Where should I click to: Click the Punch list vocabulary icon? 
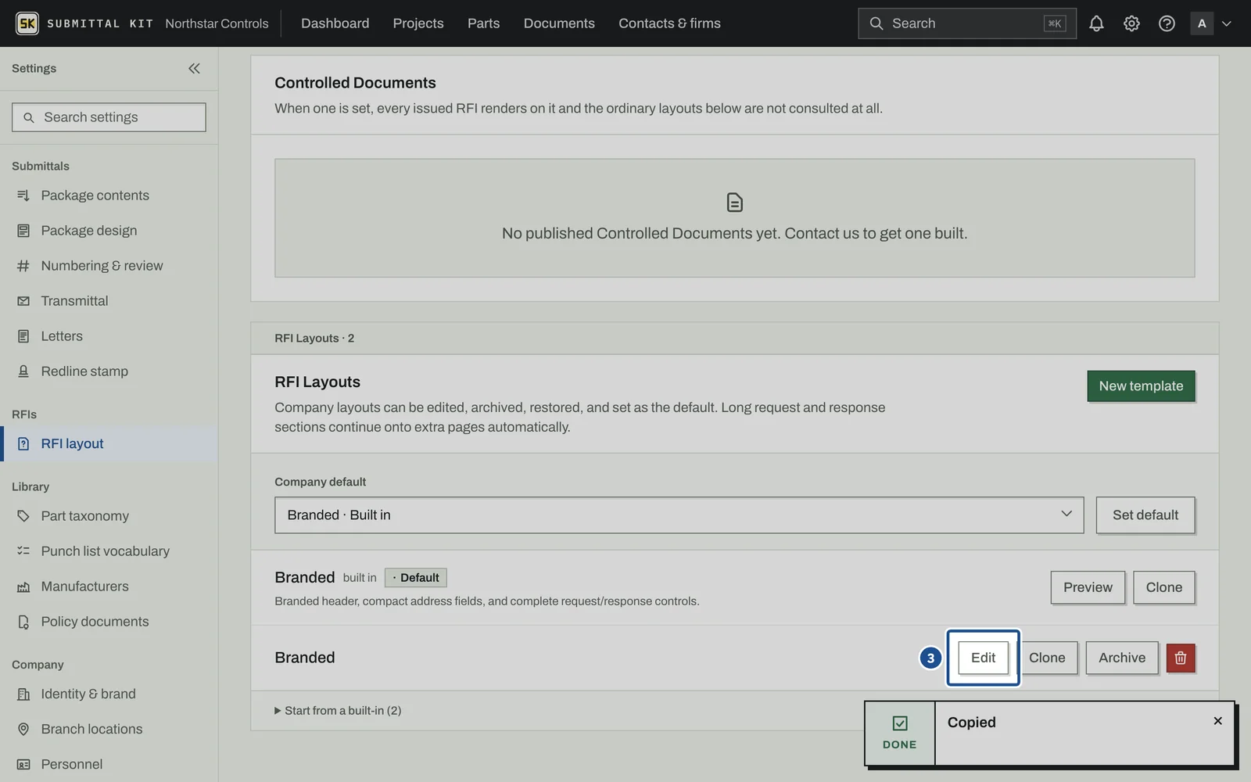[23, 551]
